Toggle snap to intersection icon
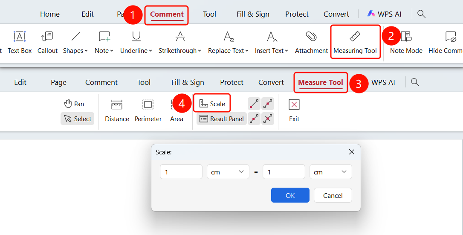Image resolution: width=463 pixels, height=235 pixels. (267, 119)
